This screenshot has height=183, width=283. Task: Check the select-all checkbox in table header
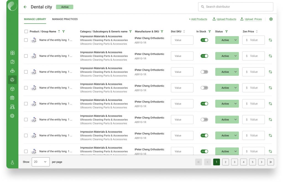[26, 31]
